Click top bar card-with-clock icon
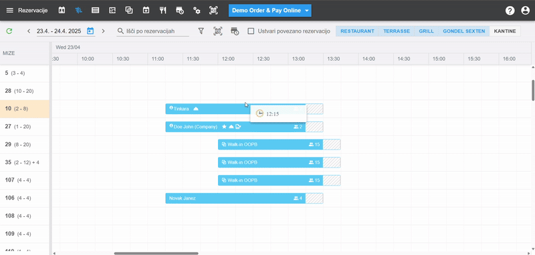Image resolution: width=535 pixels, height=255 pixels. click(x=180, y=10)
